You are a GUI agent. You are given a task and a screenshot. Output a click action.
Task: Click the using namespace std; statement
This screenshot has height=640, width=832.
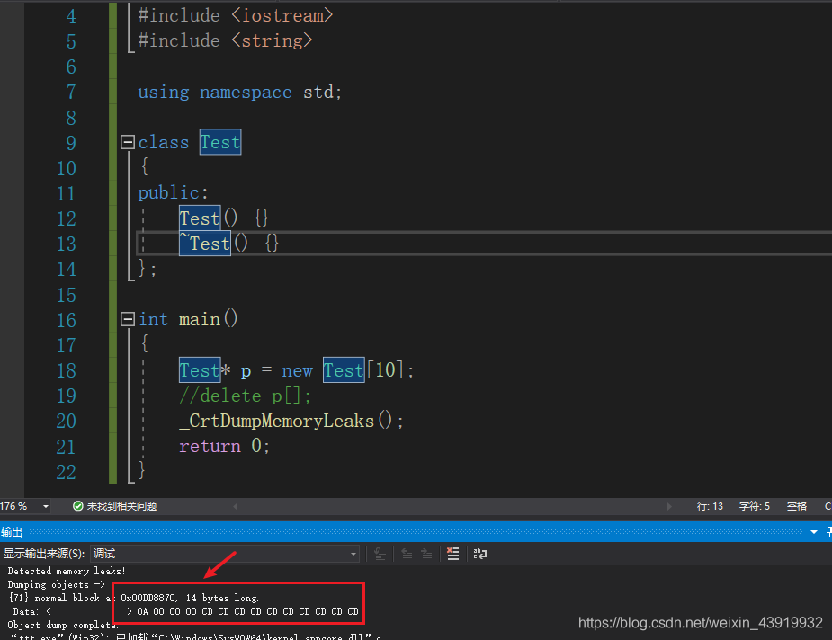(x=240, y=93)
